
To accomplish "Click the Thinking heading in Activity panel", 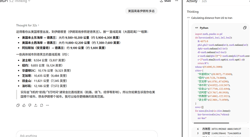I will tap(193, 12).
